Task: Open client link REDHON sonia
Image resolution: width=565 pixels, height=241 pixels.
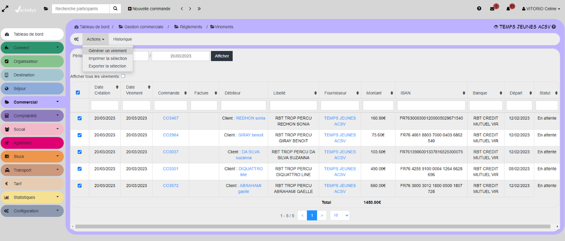Action: (251, 118)
